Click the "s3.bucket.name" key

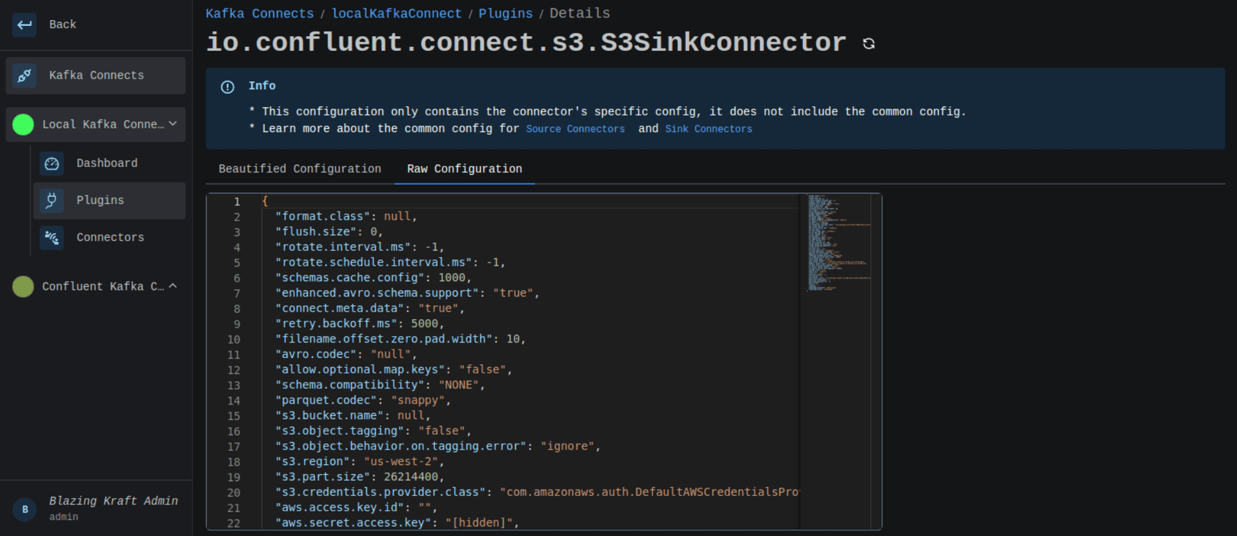point(330,416)
